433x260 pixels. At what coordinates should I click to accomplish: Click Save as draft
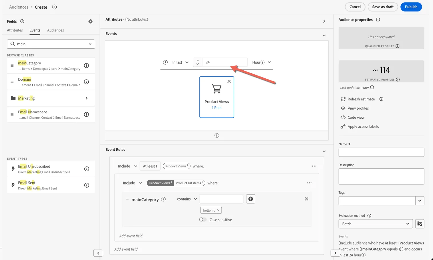pos(383,7)
